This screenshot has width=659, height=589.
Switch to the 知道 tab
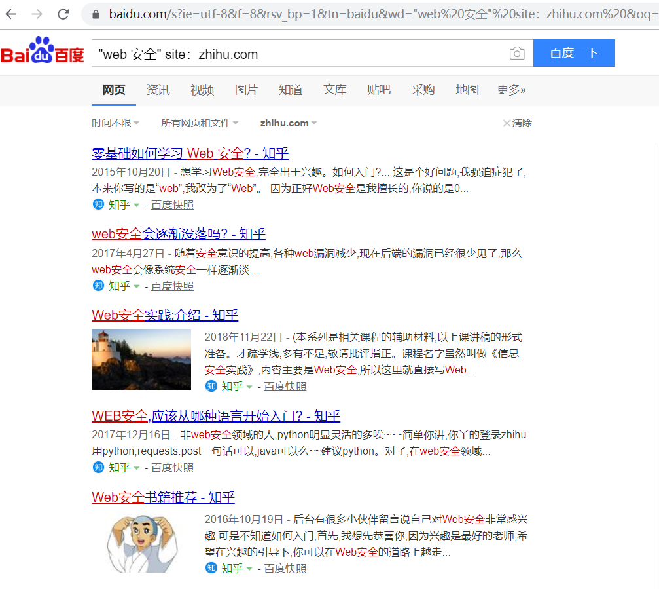click(x=291, y=90)
